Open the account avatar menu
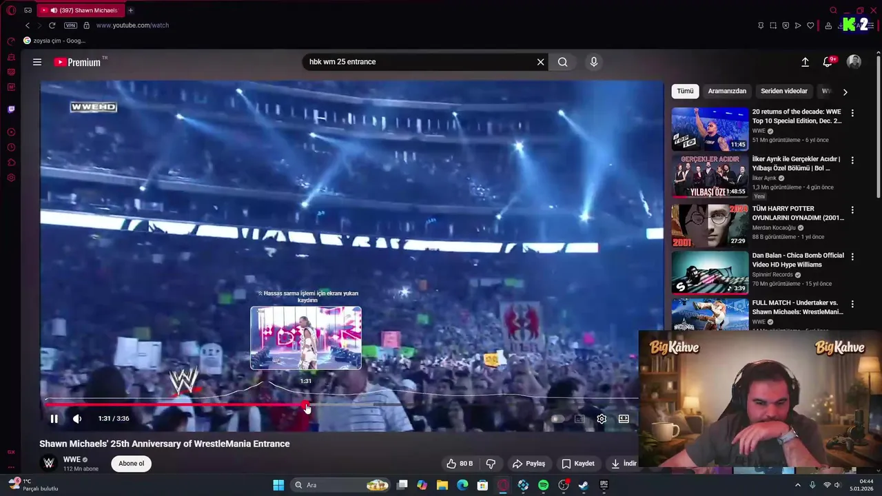 coord(854,62)
